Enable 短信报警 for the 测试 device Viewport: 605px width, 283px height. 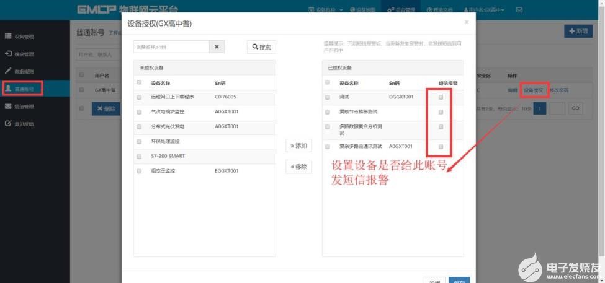click(441, 97)
